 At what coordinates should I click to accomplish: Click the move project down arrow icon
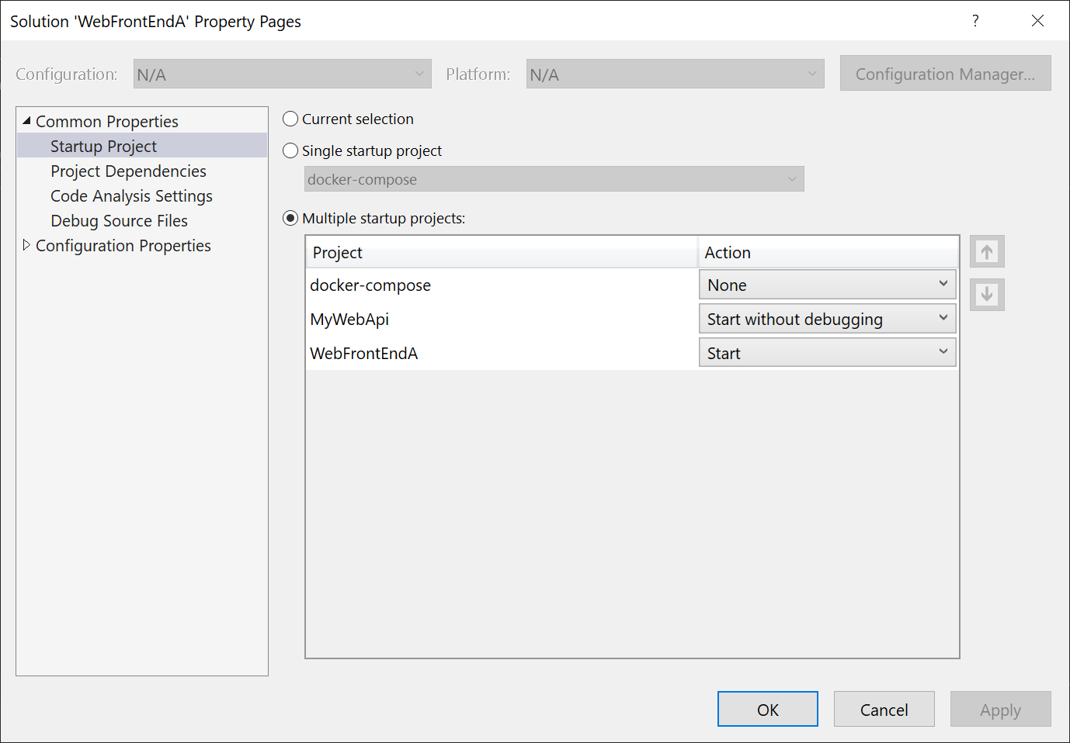coord(986,295)
